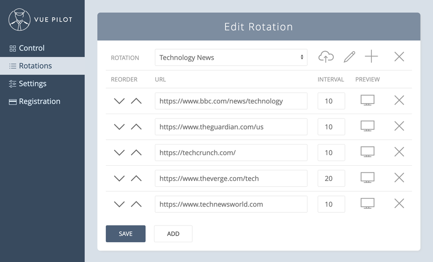Move the technewsworld.com URL up
Screen dimensions: 433x262
136,204
